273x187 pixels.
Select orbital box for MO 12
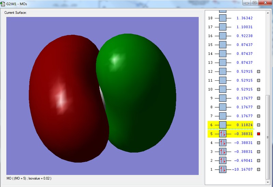click(x=223, y=72)
